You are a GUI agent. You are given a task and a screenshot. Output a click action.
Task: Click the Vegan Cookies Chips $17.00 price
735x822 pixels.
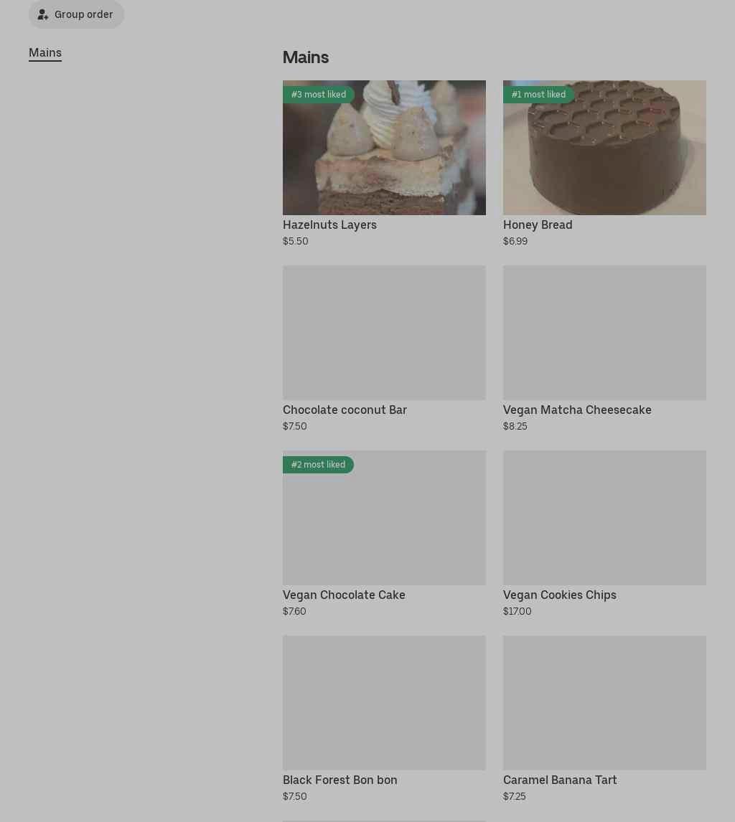tap(517, 611)
